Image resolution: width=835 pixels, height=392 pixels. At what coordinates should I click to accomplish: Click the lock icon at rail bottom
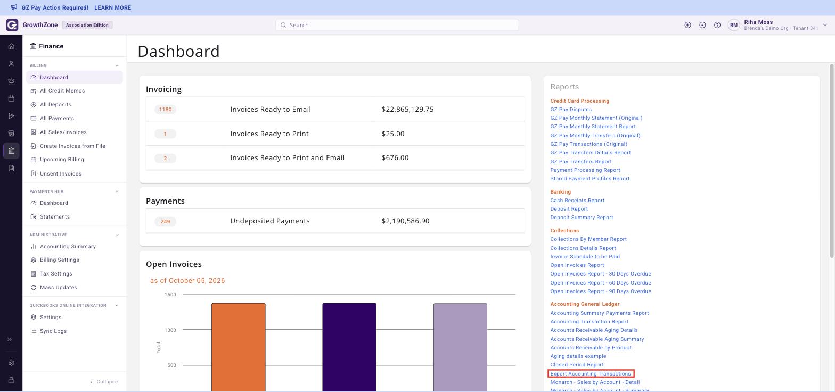point(11,380)
